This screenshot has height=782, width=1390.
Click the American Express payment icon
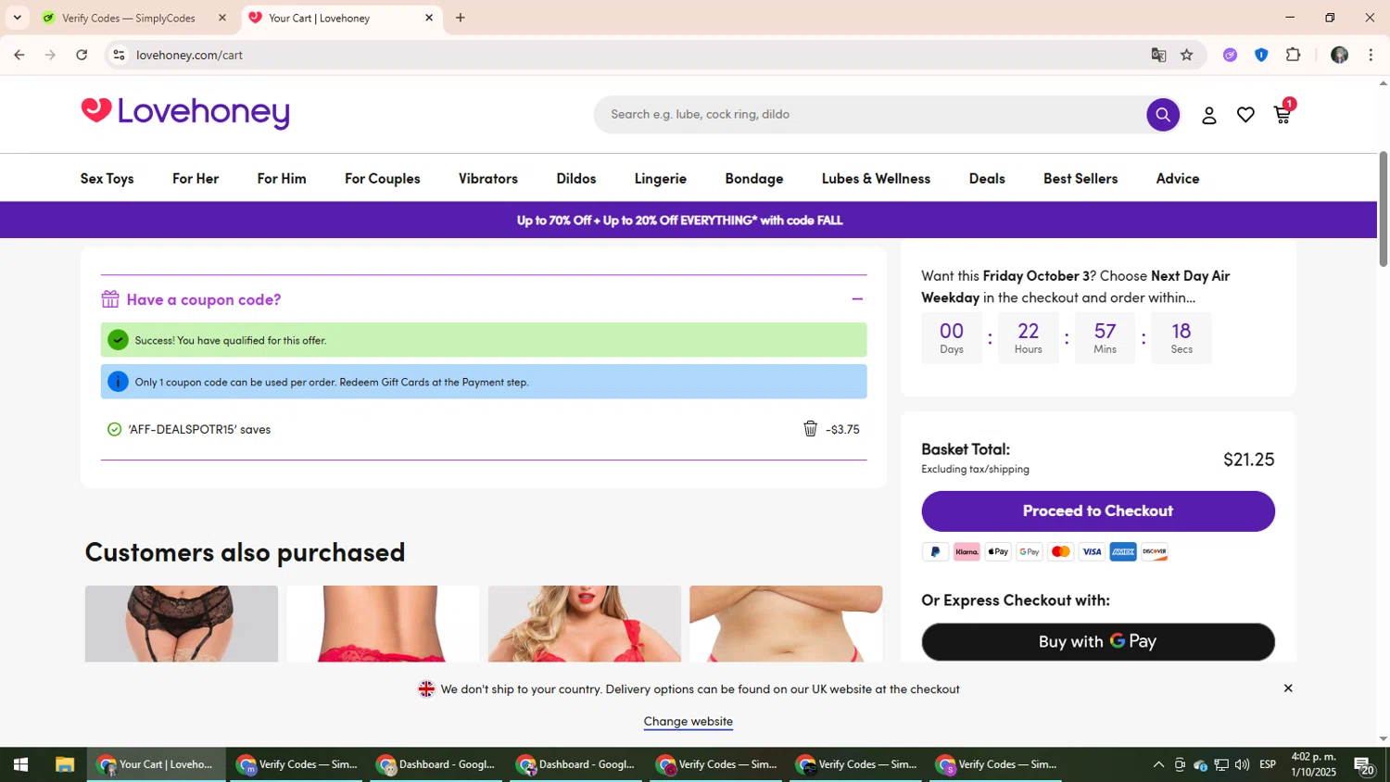[x=1123, y=552]
